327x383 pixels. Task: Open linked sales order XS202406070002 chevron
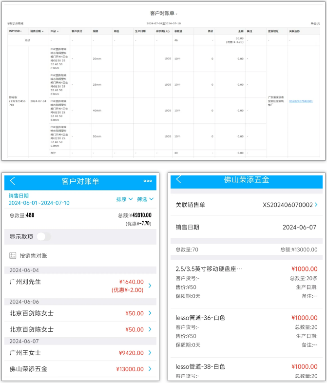click(x=316, y=205)
